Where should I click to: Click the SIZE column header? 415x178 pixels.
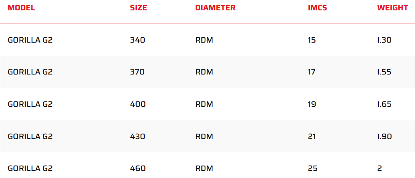138,8
